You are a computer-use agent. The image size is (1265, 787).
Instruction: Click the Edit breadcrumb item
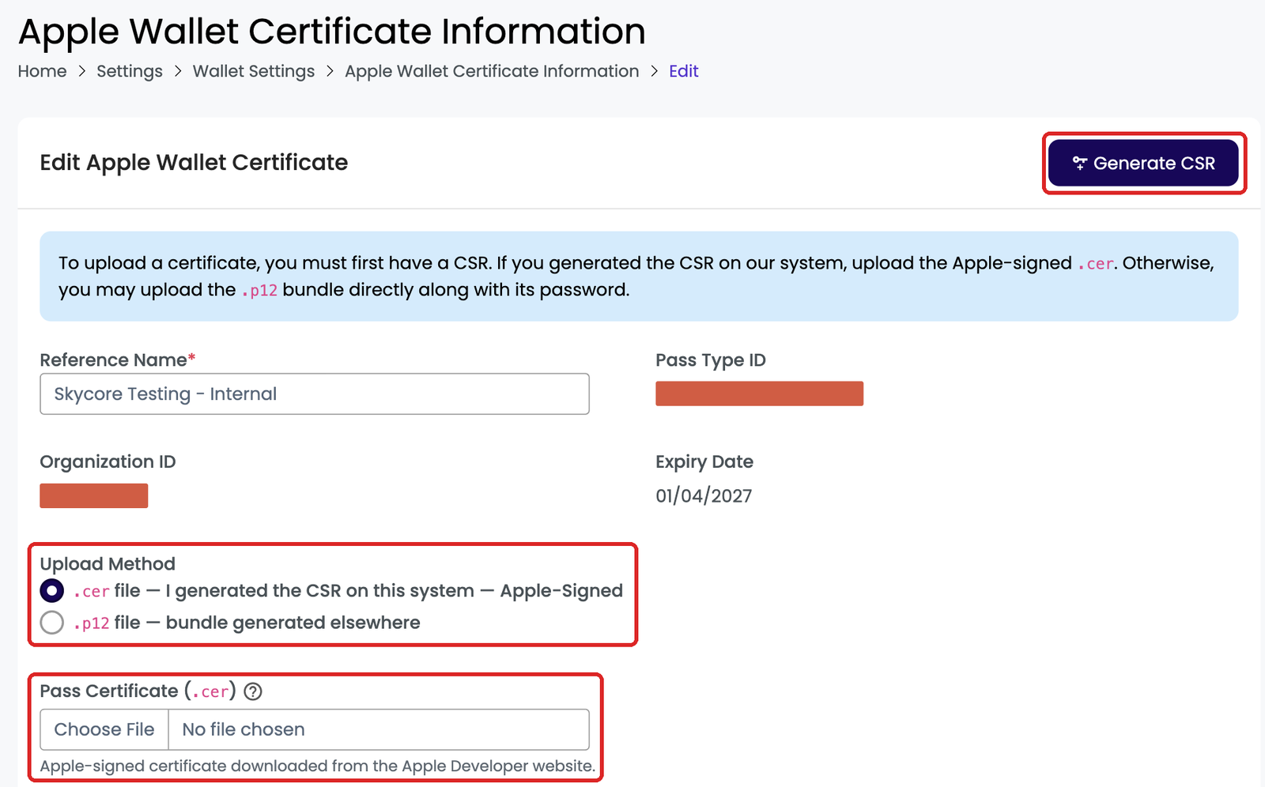click(x=684, y=71)
